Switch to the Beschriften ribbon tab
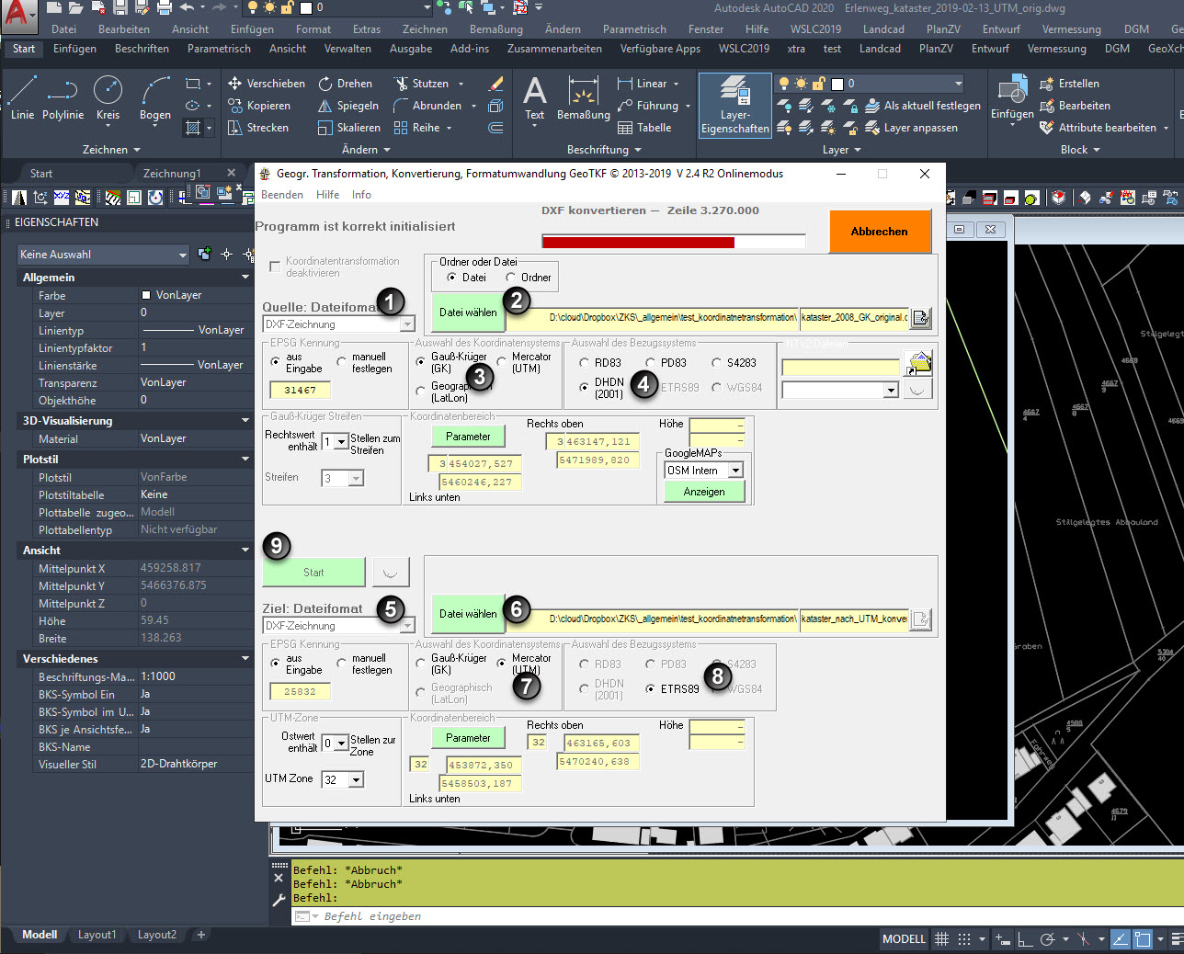 [142, 49]
